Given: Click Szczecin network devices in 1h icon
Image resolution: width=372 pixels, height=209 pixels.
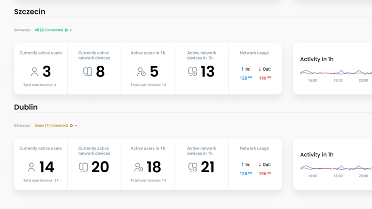Looking at the screenshot, I should (x=193, y=72).
